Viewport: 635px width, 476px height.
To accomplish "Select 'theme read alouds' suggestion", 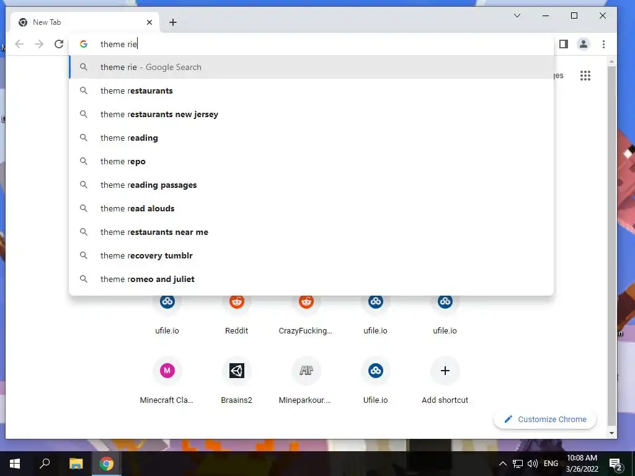I will [311, 208].
